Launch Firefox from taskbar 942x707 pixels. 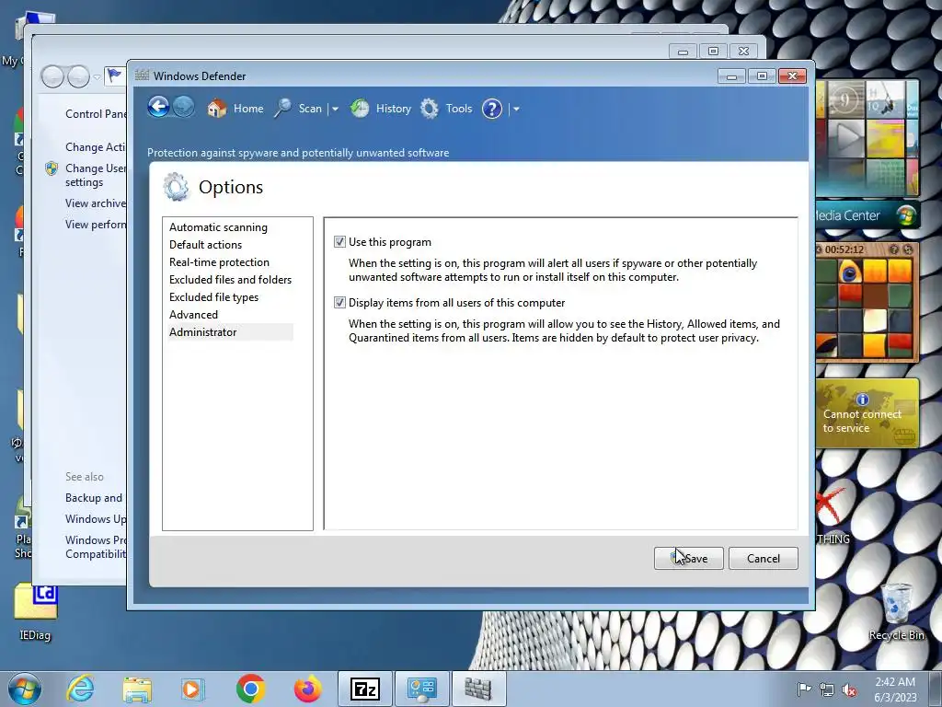tap(307, 689)
